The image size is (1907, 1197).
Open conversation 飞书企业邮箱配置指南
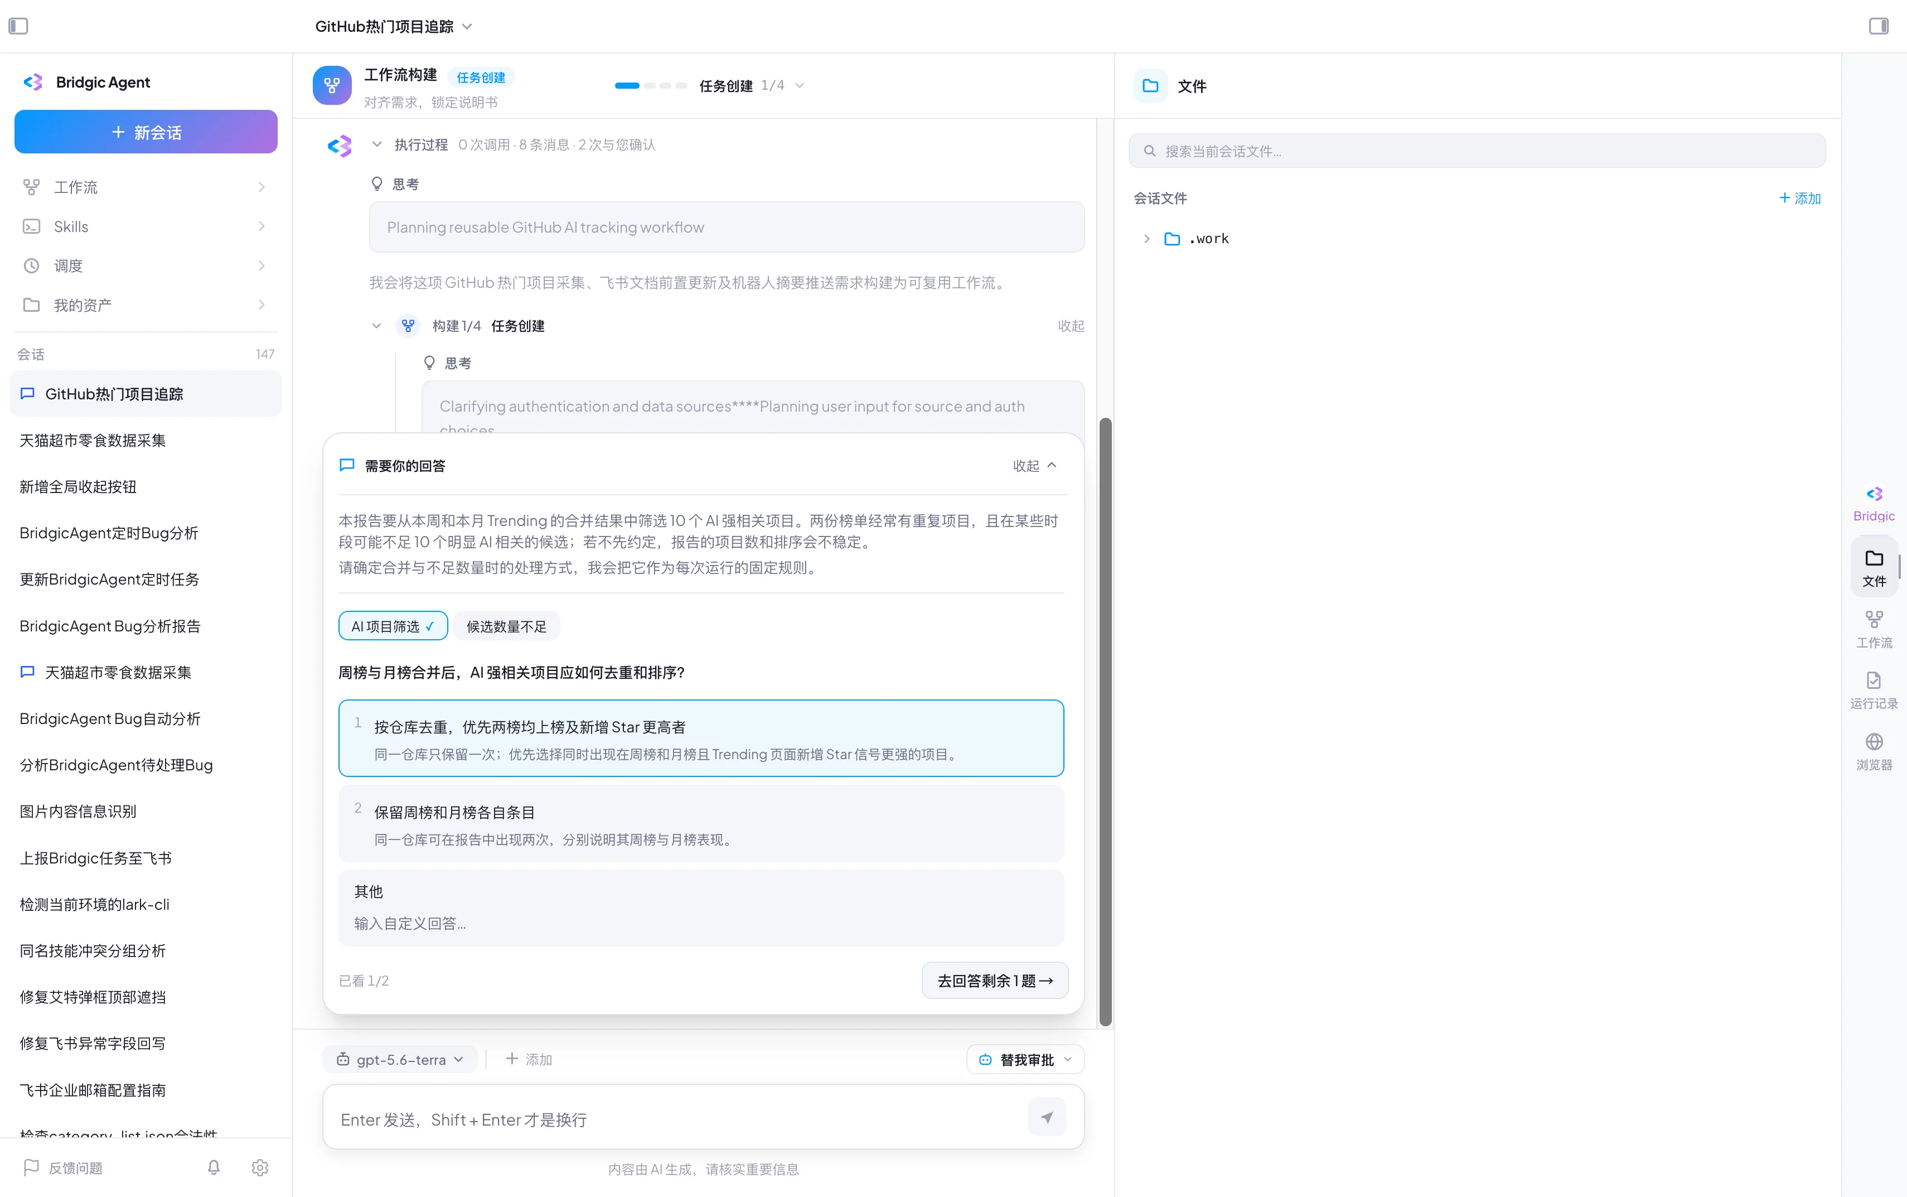coord(146,1089)
